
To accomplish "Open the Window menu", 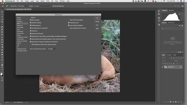I will tap(62, 1).
